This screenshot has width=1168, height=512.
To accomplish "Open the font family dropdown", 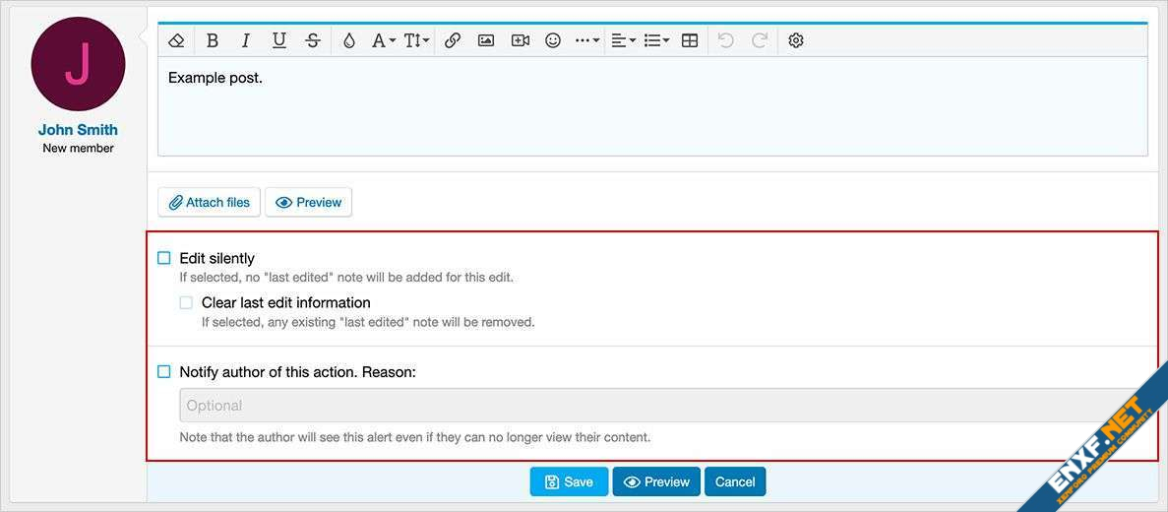I will click(x=383, y=40).
